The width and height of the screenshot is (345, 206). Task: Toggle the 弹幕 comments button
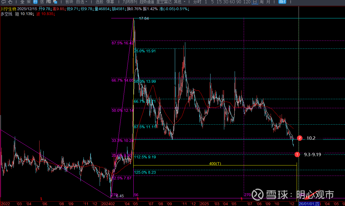click(x=110, y=2)
